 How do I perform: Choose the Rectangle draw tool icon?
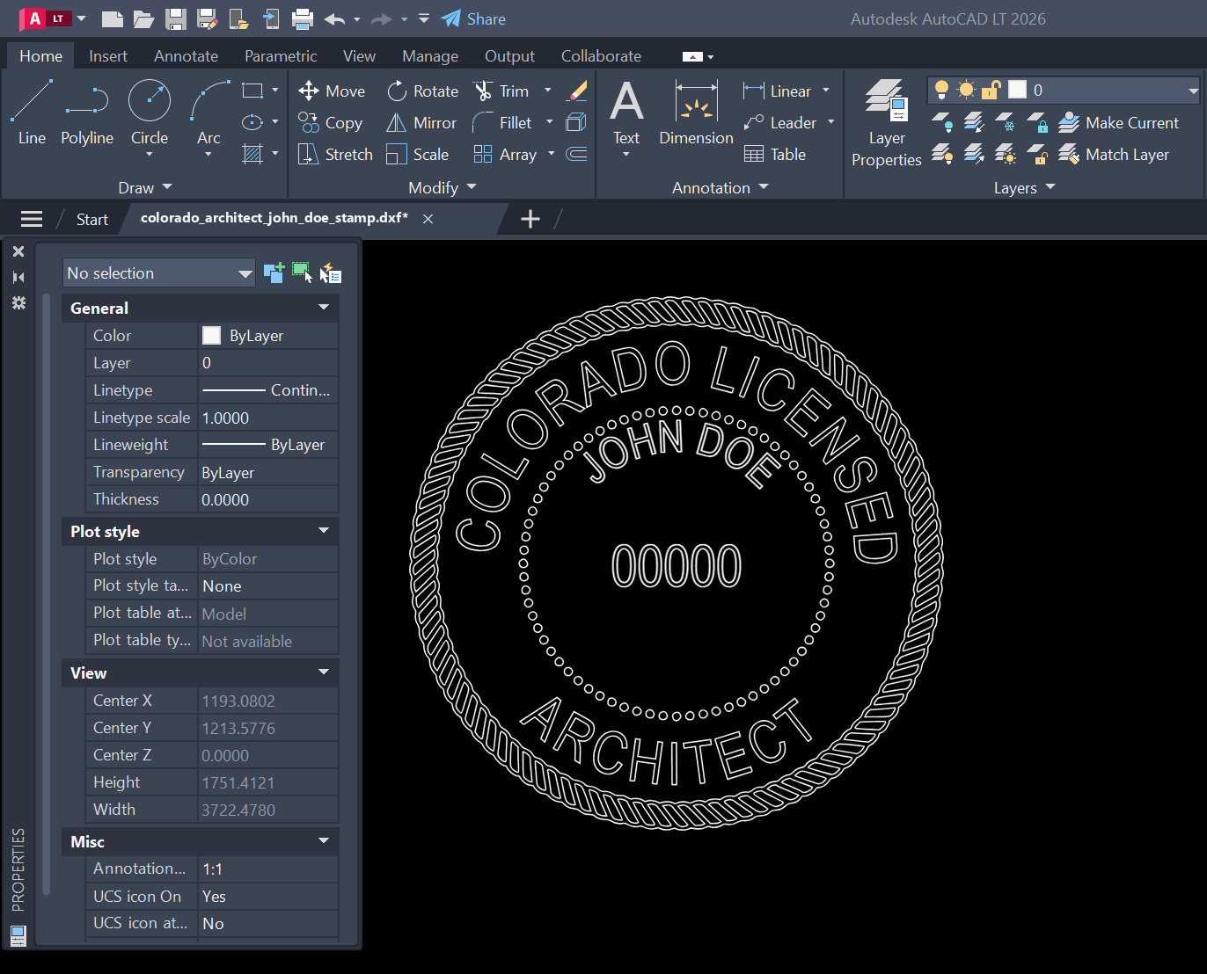coord(252,91)
